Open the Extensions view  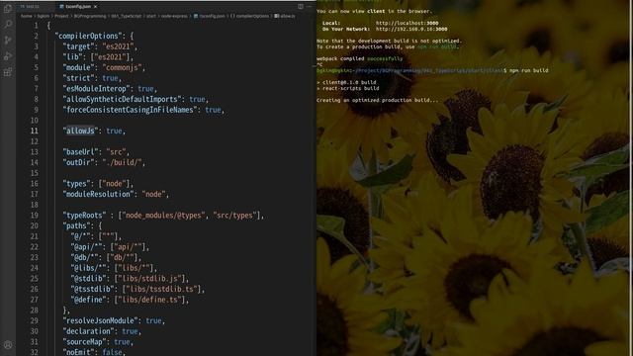coord(8,72)
